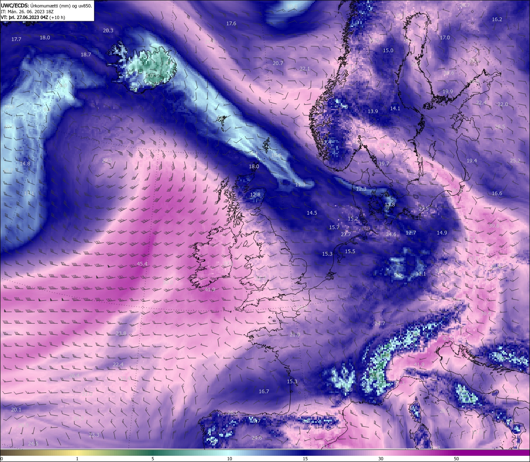Click the 12.7 value on the map
The height and width of the screenshot is (462, 530).
click(411, 233)
